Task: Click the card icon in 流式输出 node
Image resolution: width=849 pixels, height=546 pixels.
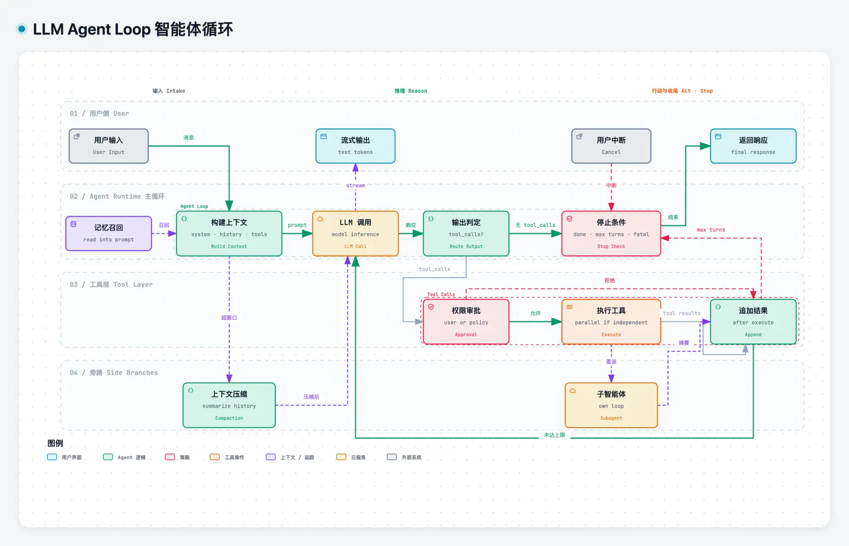Action: [x=324, y=136]
